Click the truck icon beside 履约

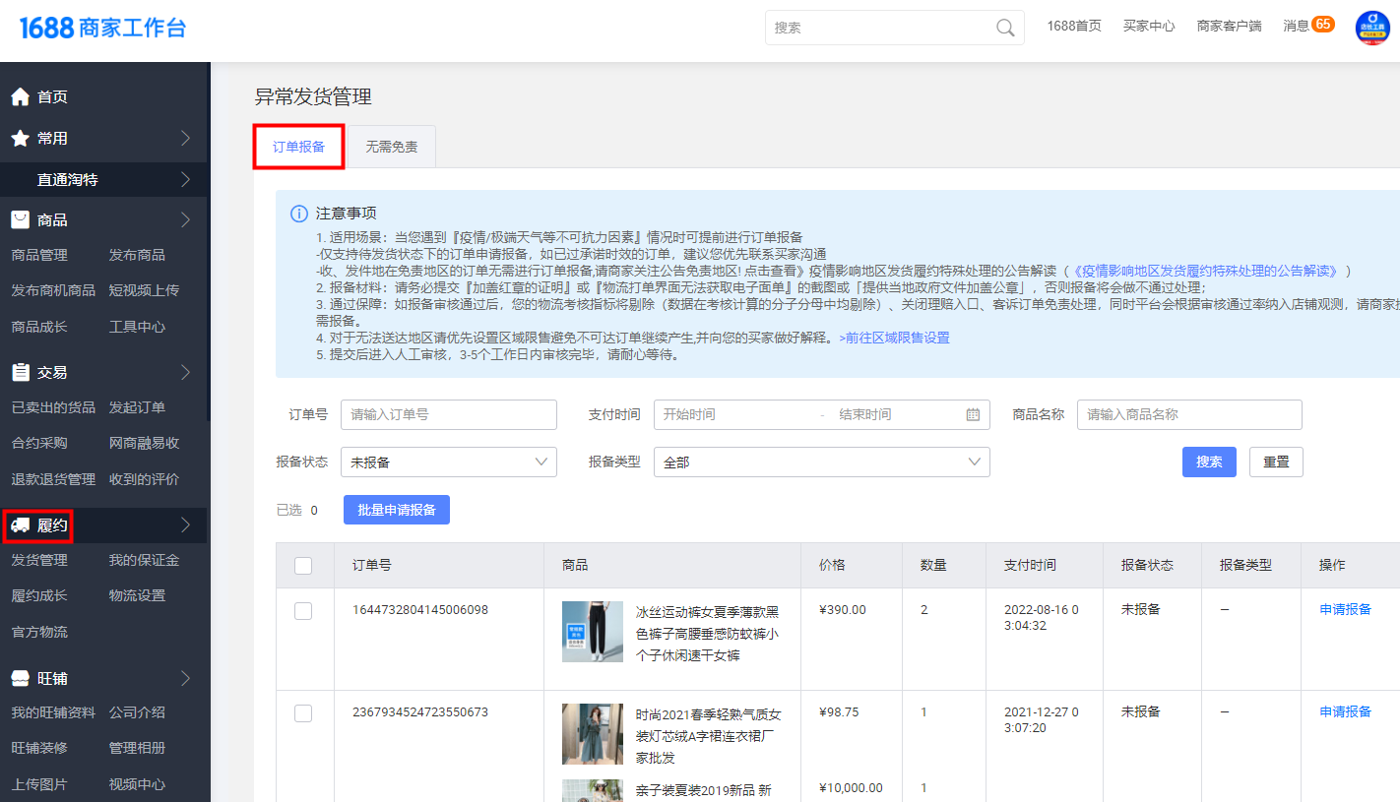click(x=20, y=525)
